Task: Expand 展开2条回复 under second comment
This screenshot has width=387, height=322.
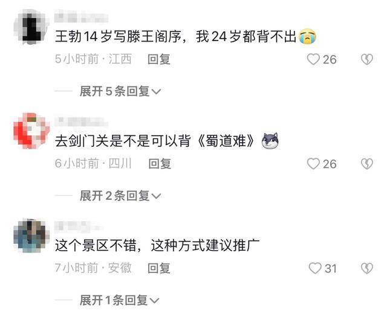Action: tap(120, 196)
